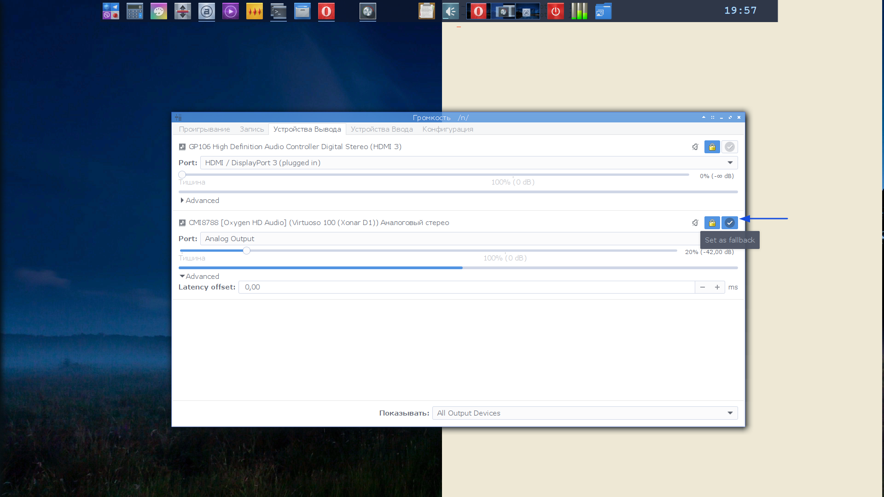Mute the CMI8788 Xonar D1 output
Screen dimensions: 884x497
[695, 223]
